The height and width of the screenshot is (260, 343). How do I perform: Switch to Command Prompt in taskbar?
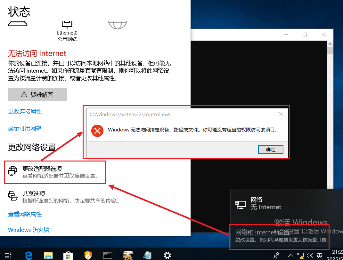[108, 255]
